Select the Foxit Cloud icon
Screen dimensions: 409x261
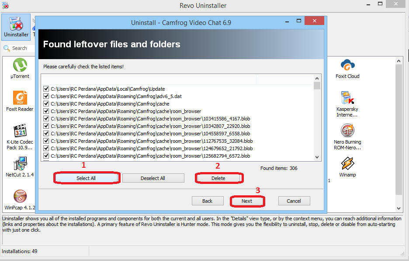pyautogui.click(x=347, y=66)
